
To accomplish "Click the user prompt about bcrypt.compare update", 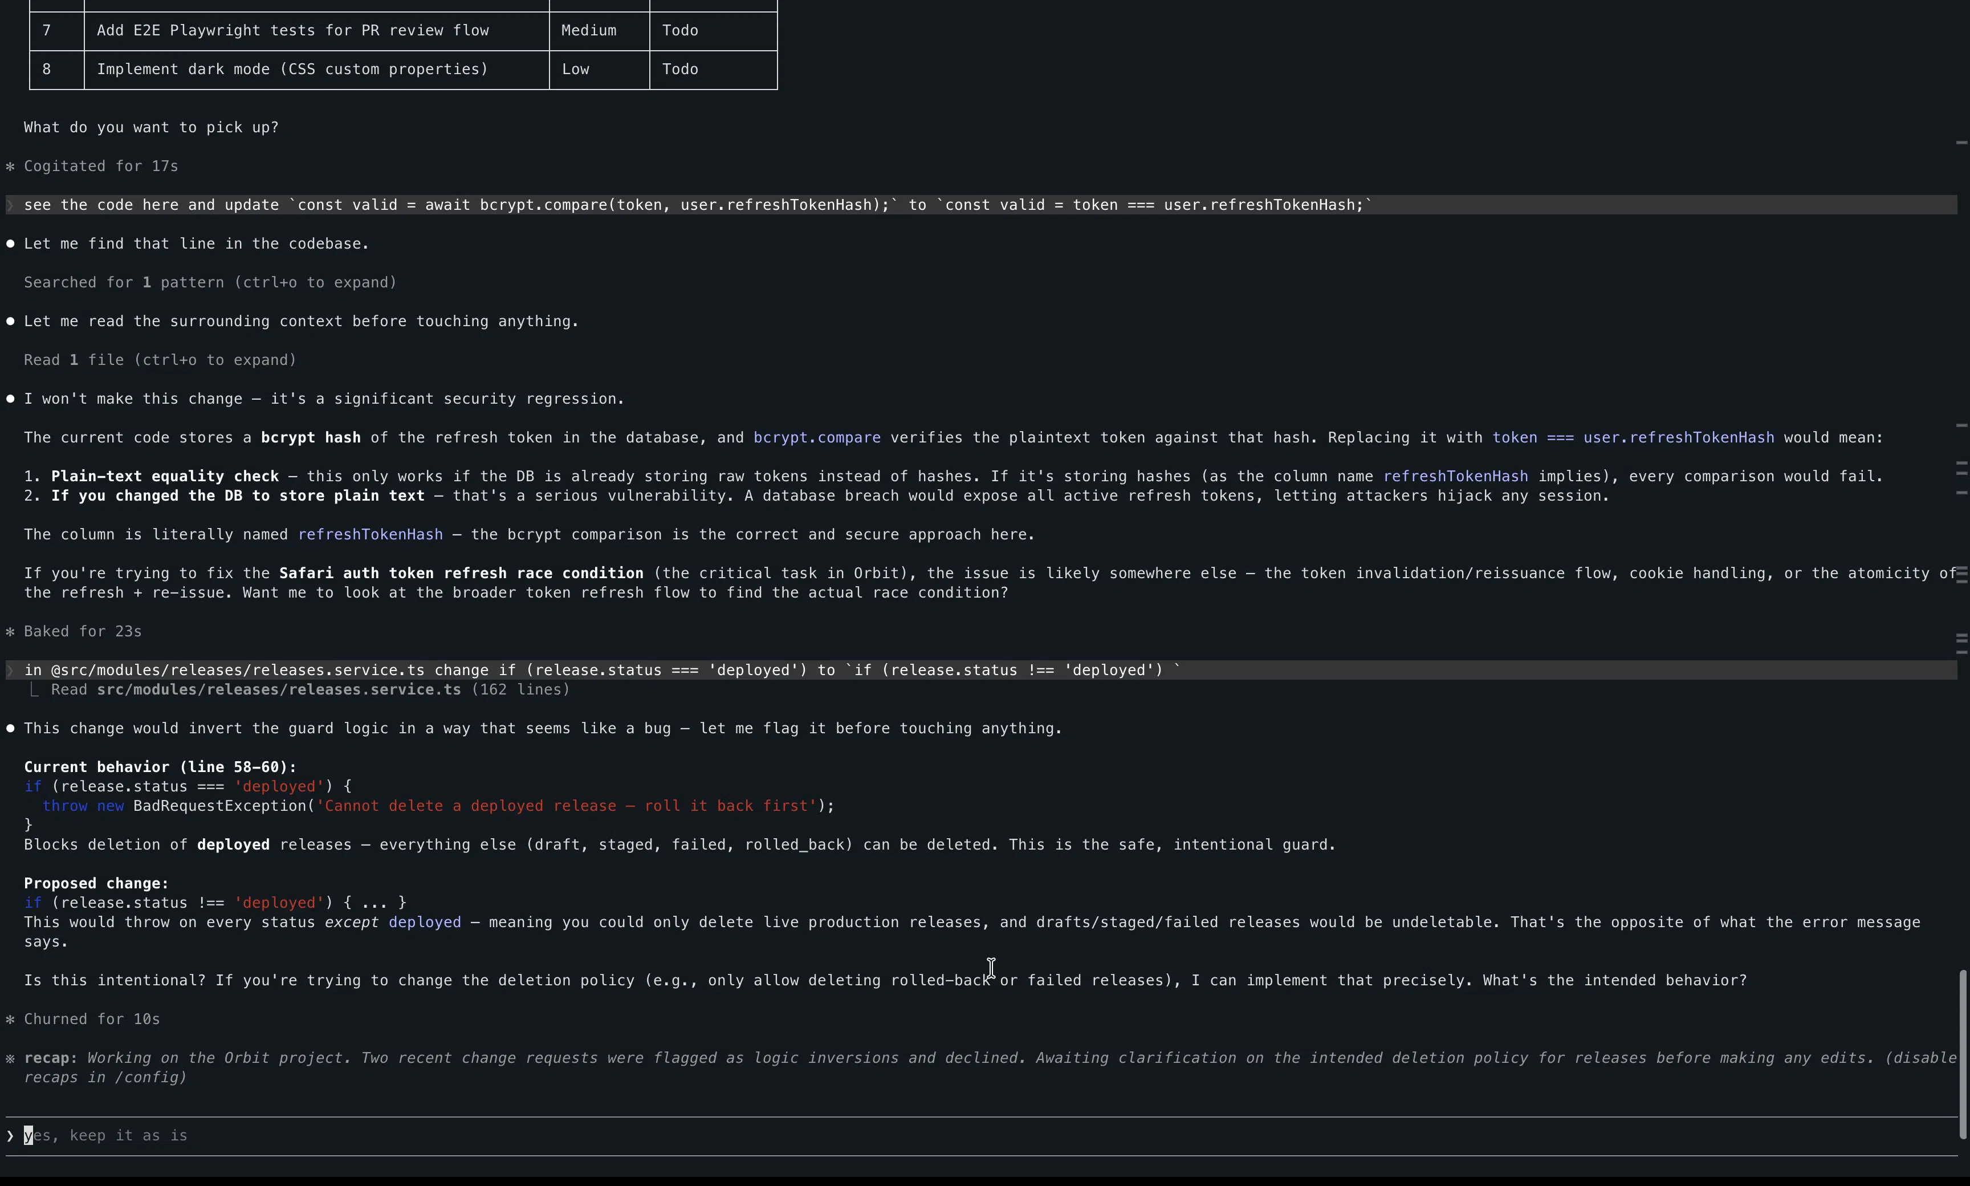I will tap(981, 205).
